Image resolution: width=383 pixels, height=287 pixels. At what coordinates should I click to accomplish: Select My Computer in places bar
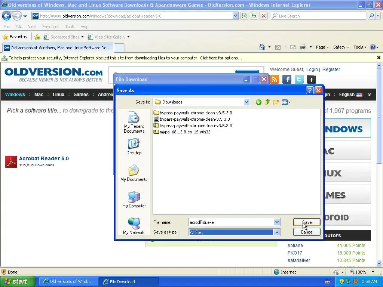tap(134, 200)
